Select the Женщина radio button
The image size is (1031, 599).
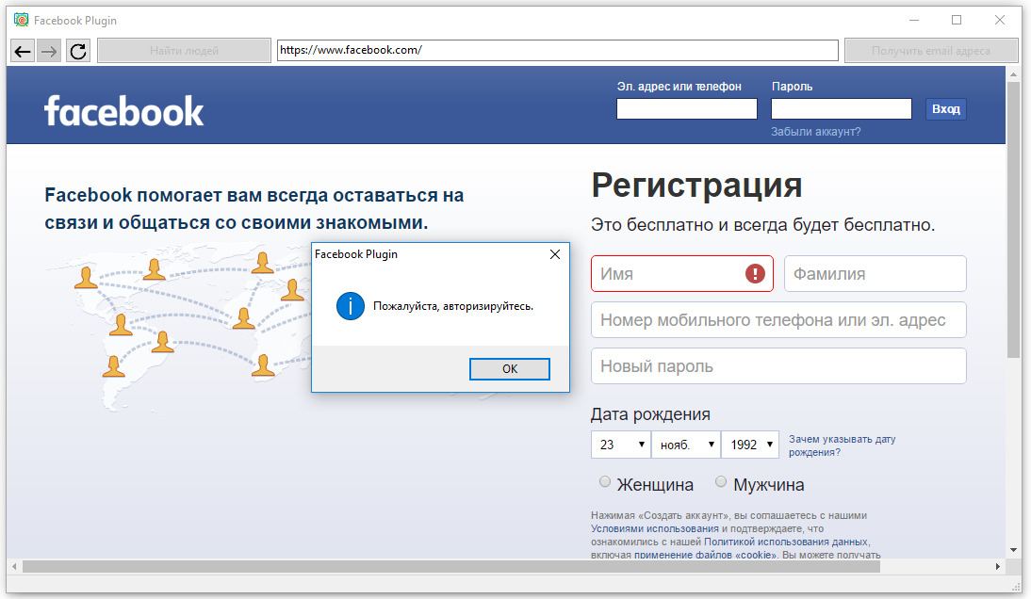[x=605, y=481]
